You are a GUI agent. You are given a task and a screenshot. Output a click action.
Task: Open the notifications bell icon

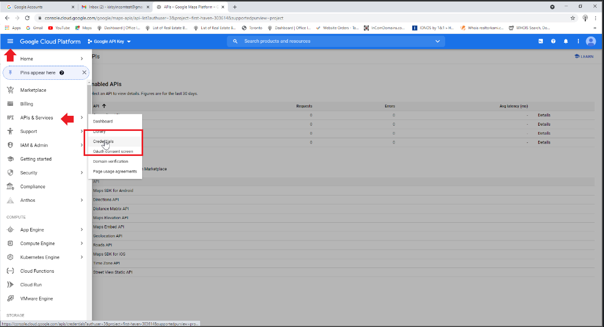tap(566, 41)
